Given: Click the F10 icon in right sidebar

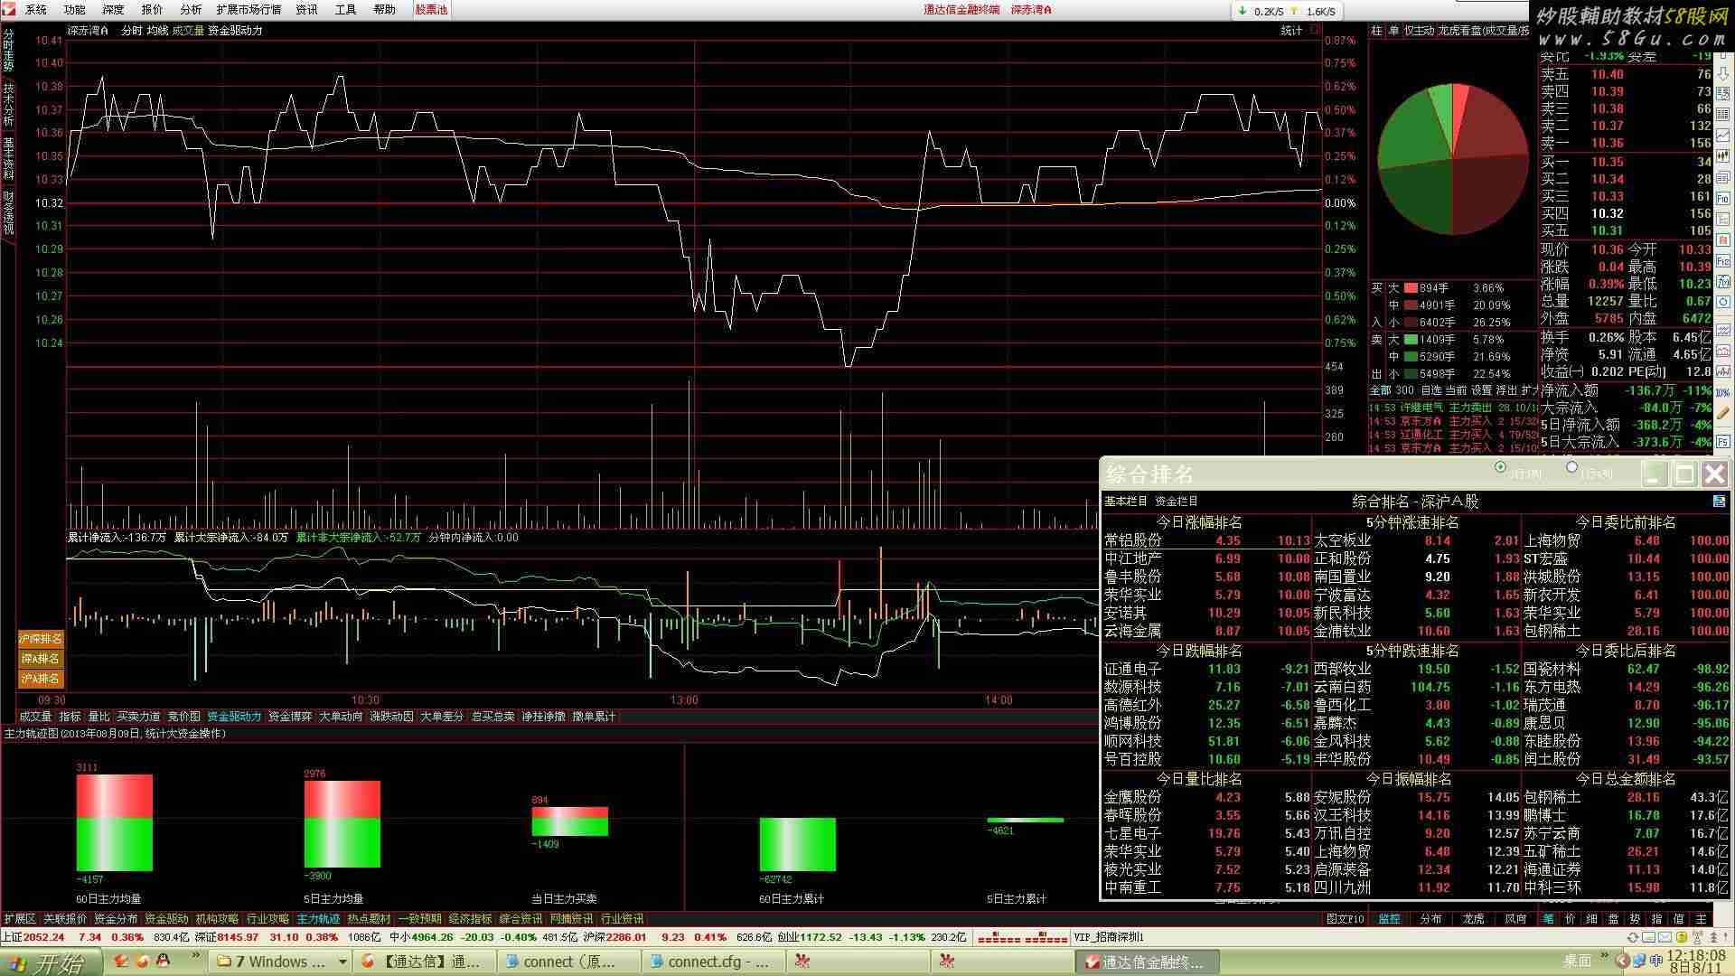Looking at the screenshot, I should (x=1722, y=199).
